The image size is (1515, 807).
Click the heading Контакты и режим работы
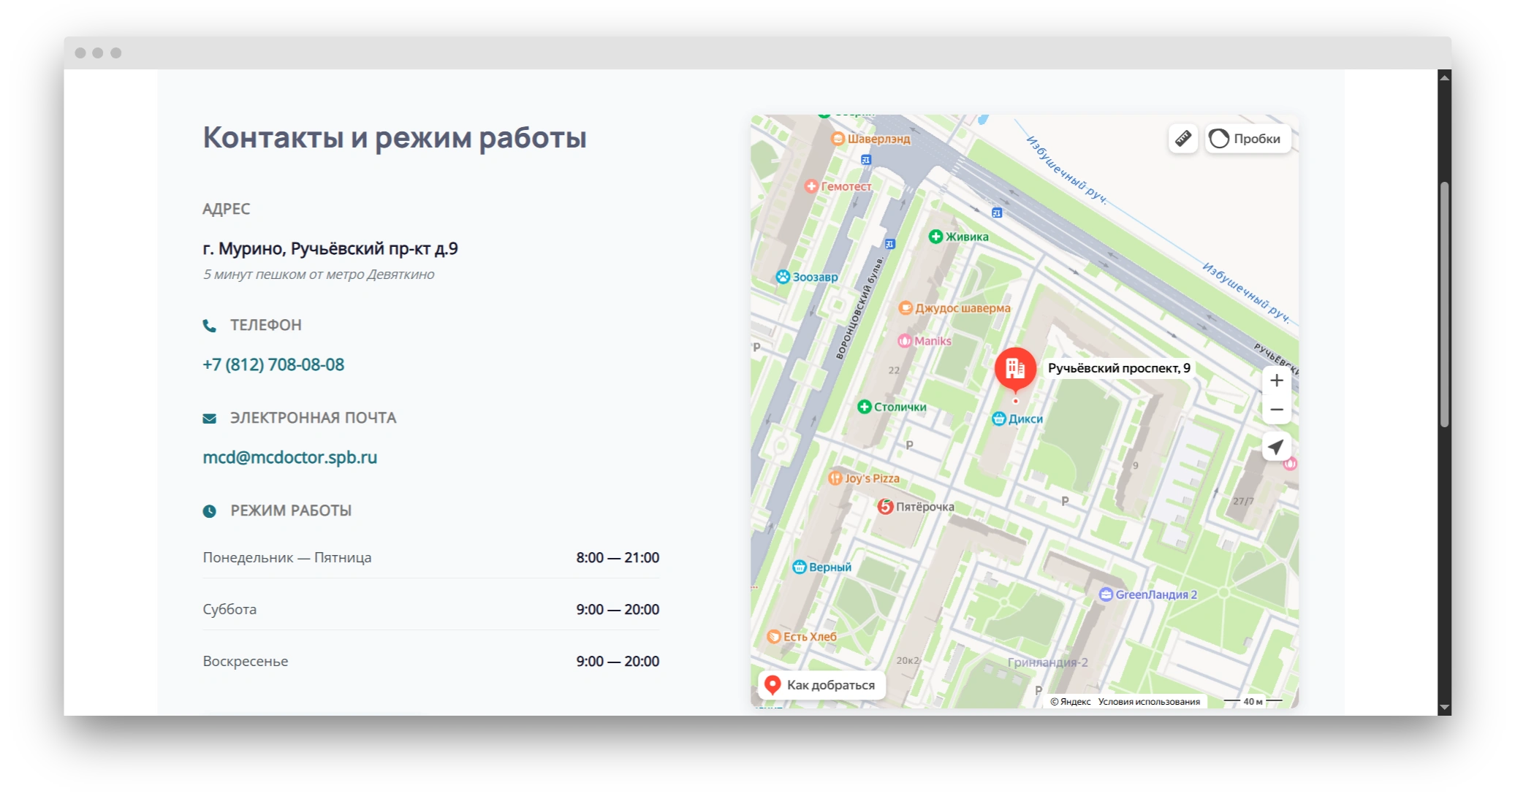coord(395,138)
